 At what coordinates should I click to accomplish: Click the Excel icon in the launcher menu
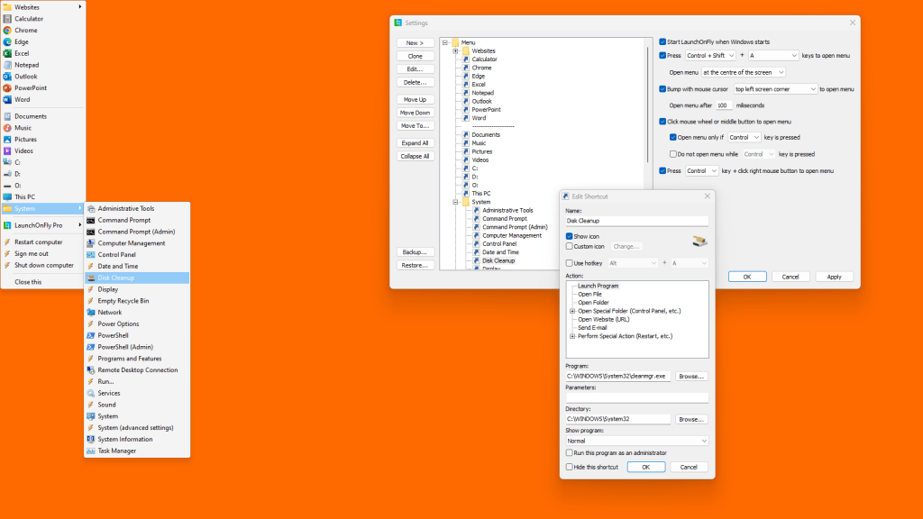pyautogui.click(x=7, y=53)
